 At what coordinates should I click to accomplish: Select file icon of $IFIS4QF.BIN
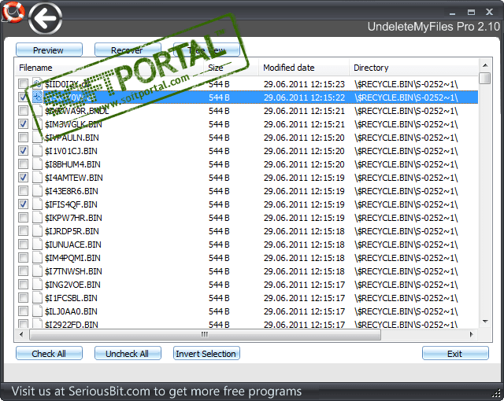(x=37, y=204)
